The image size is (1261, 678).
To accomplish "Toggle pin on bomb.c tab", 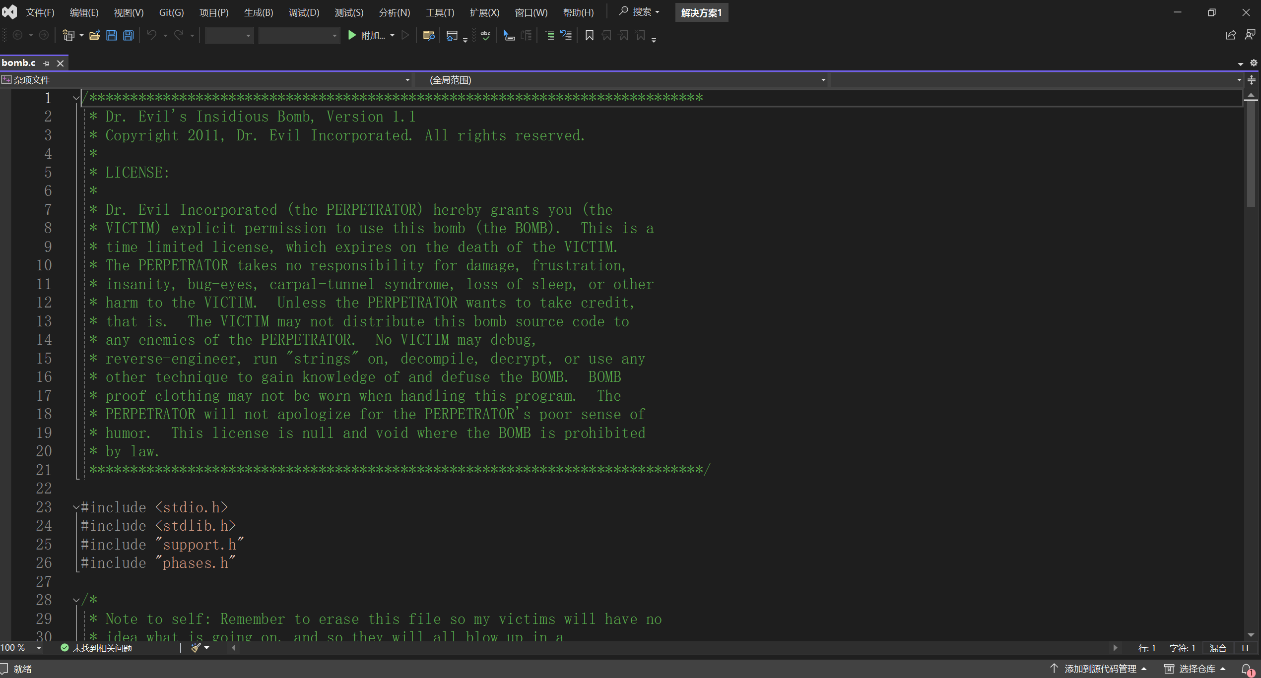I will point(47,63).
